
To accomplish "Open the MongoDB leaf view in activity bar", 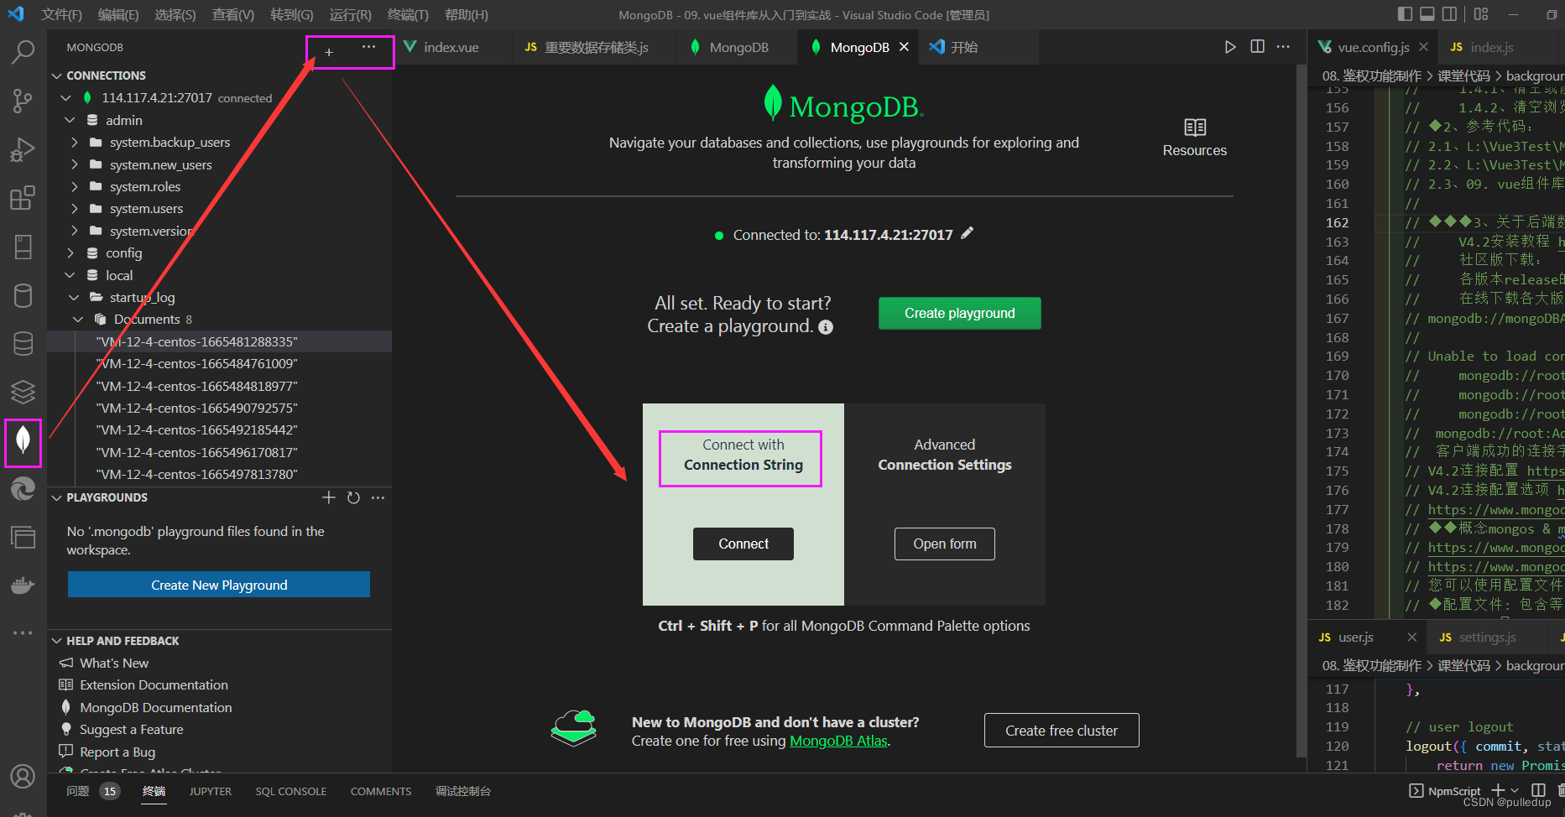I will coord(23,440).
